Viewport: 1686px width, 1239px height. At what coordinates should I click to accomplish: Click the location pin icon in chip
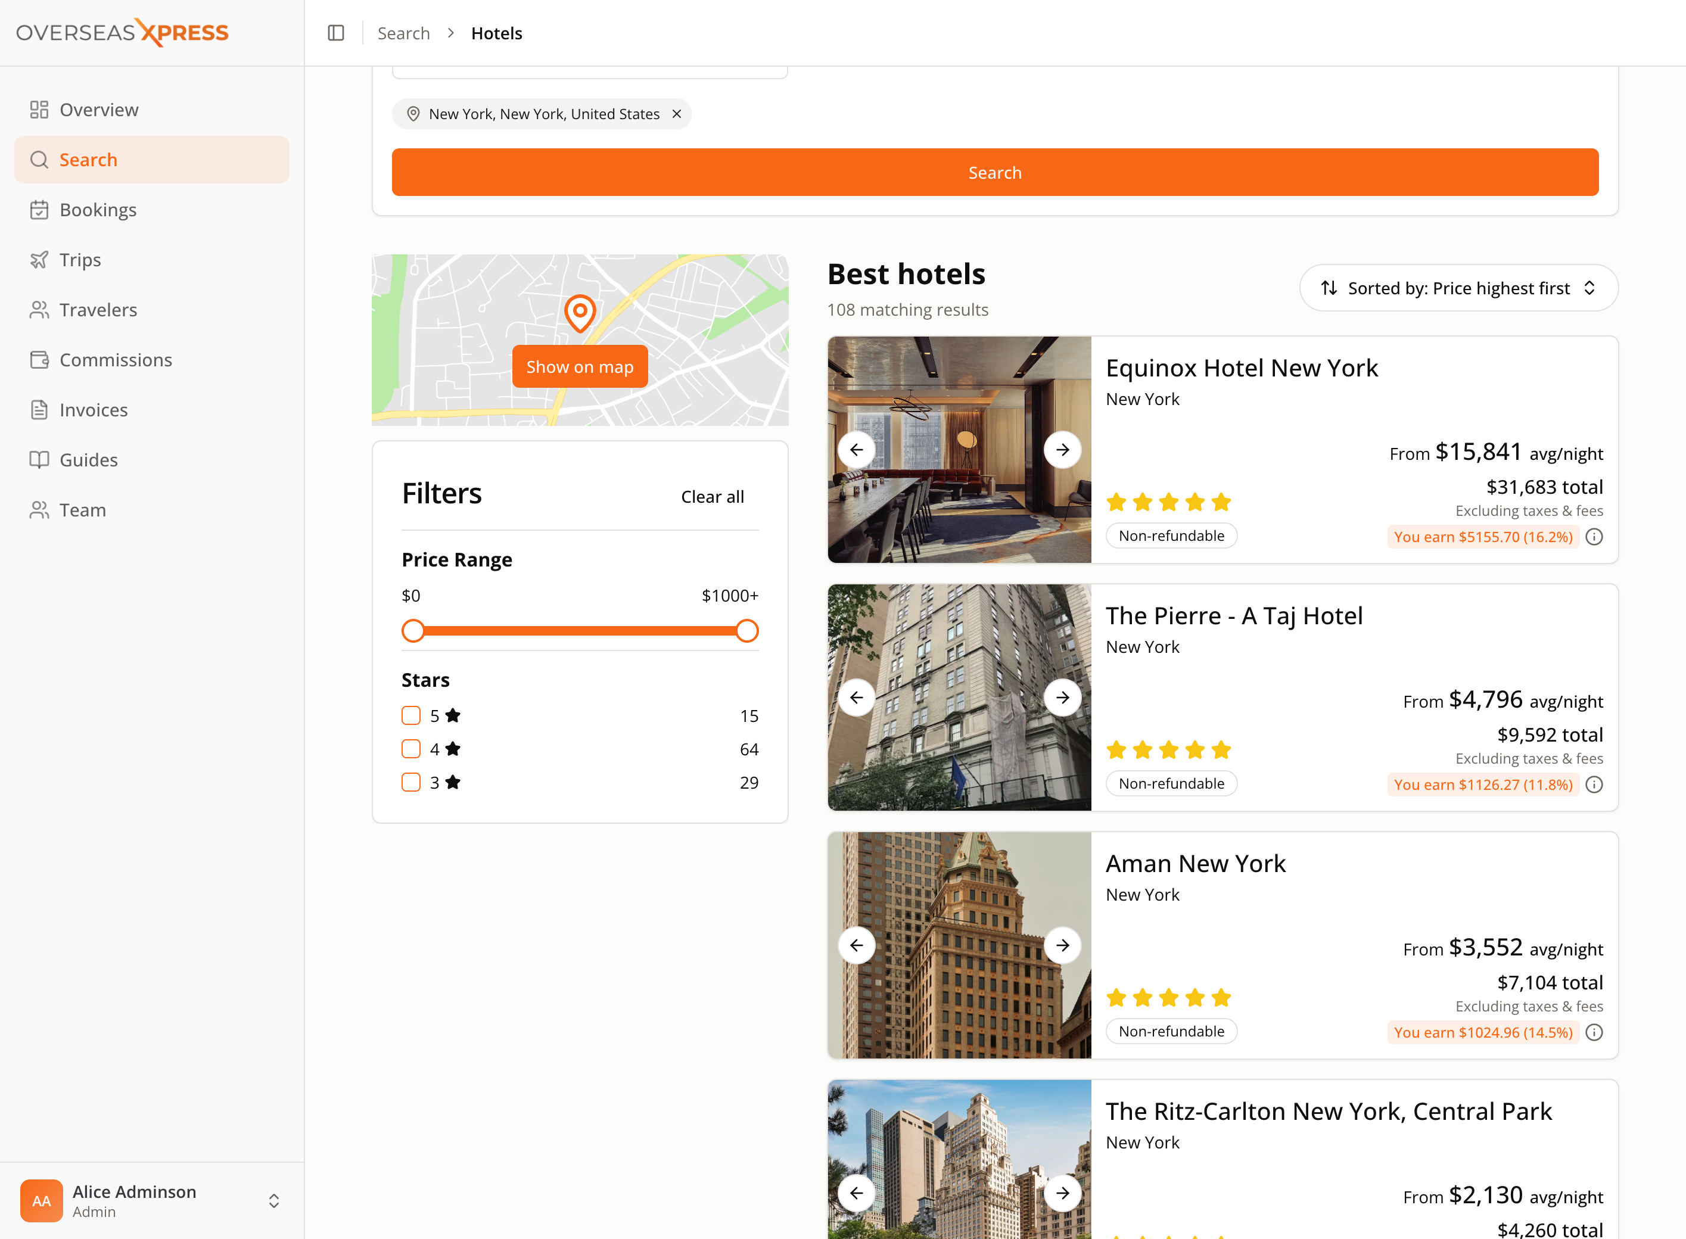(x=413, y=114)
